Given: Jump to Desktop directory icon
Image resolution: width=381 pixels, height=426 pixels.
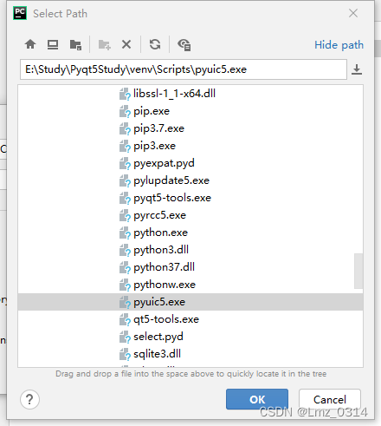Looking at the screenshot, I should (53, 44).
